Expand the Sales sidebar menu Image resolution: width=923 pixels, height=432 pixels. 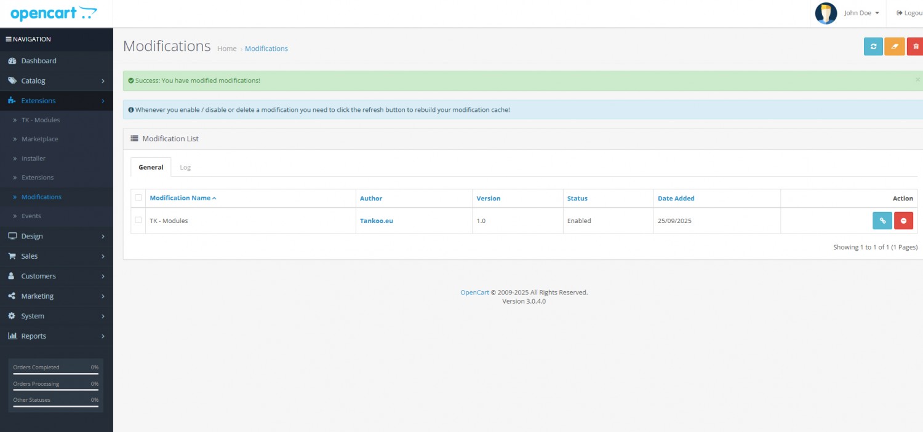tap(56, 256)
